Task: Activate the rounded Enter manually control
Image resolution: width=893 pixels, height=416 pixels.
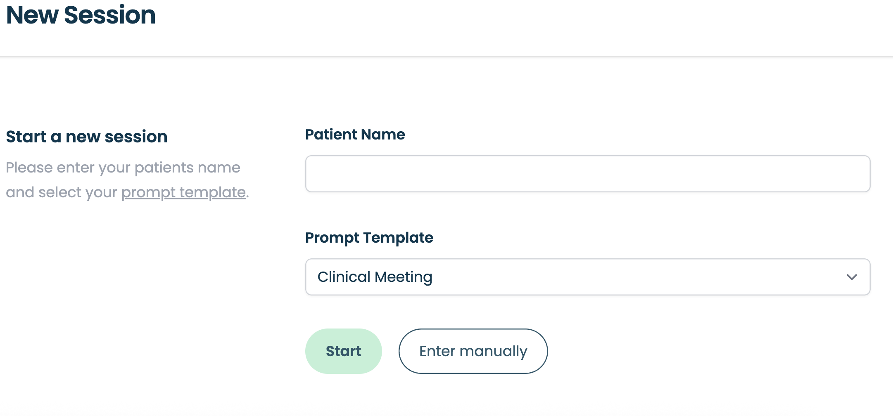Action: 473,351
